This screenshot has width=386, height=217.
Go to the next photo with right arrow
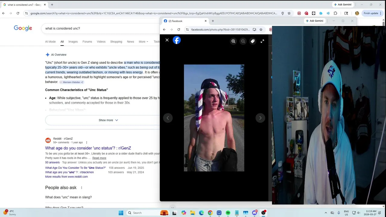point(260,118)
